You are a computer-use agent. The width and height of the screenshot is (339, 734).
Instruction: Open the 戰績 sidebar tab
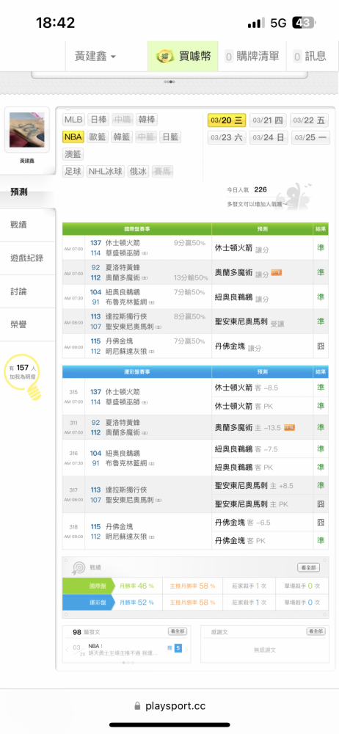(28, 225)
